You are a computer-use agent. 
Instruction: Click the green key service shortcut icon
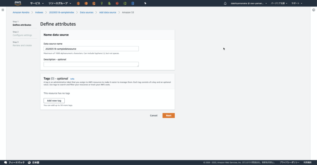[x=102, y=3]
